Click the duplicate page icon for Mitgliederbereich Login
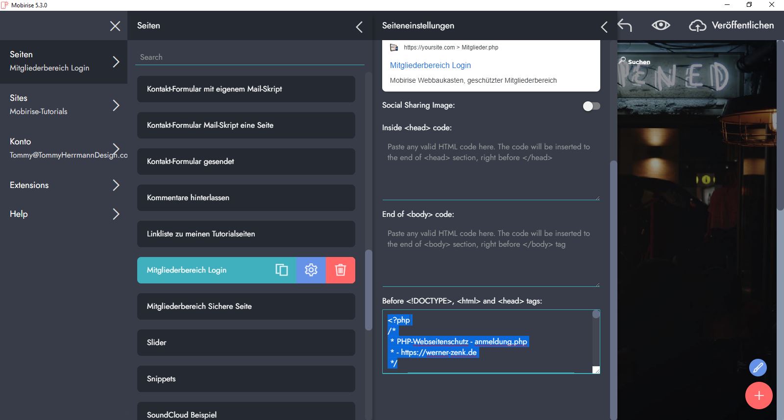The width and height of the screenshot is (784, 420). [282, 270]
